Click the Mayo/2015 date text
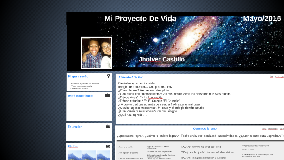Viewport: 284px width, 160px height. click(x=262, y=19)
